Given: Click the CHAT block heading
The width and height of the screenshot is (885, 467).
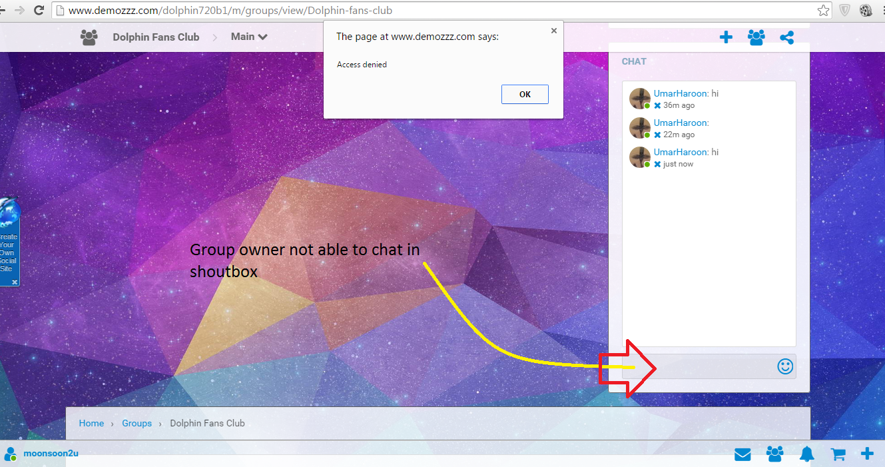Looking at the screenshot, I should (x=634, y=61).
